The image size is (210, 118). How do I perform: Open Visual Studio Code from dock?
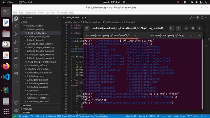click(6, 77)
